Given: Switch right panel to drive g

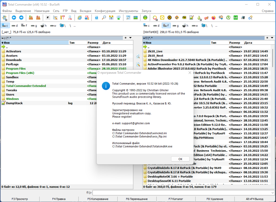Looking at the screenshot, I should click(x=176, y=26).
